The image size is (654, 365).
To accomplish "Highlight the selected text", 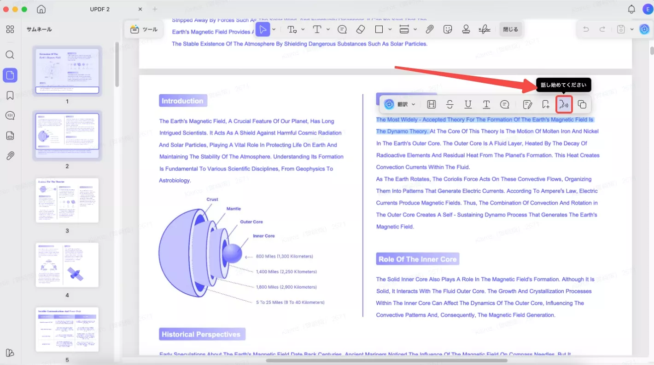I will pyautogui.click(x=432, y=104).
